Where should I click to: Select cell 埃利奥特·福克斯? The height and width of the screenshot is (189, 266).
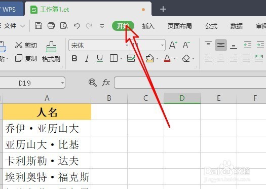coord(47,177)
